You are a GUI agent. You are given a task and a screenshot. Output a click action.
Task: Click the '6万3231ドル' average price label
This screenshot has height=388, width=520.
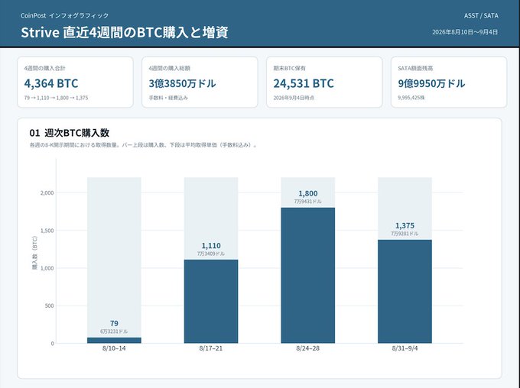tap(114, 331)
